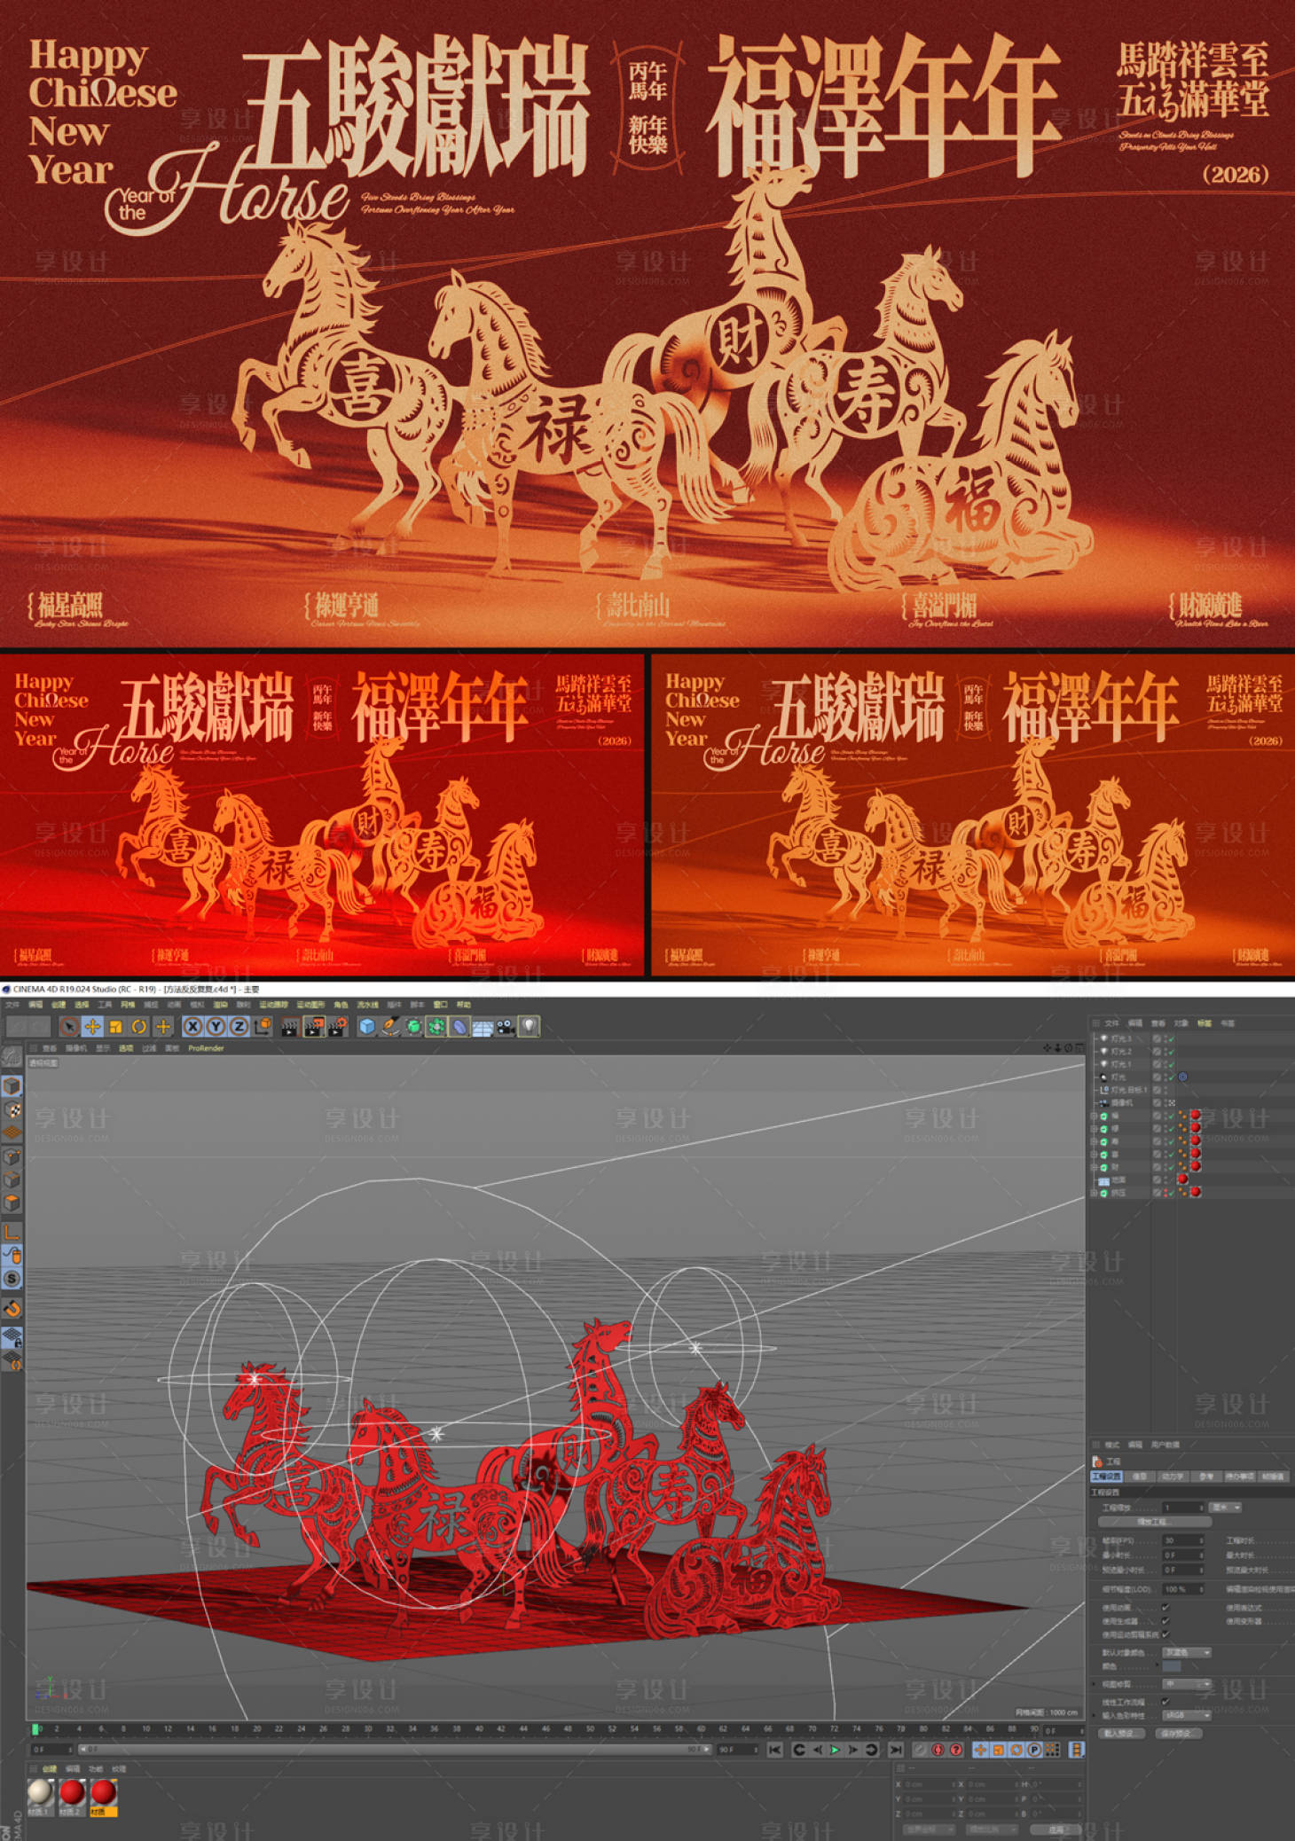Select Texture mode icon in left palette

coord(12,1109)
